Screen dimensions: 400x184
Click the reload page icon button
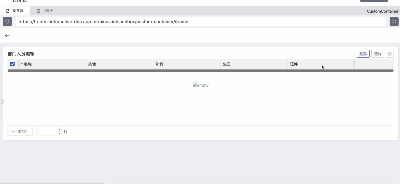(7, 22)
